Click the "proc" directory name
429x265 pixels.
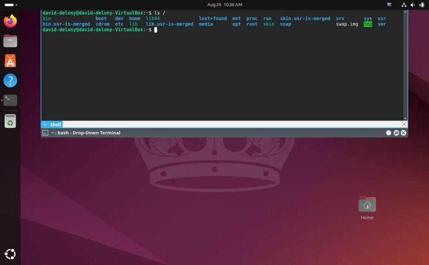[x=252, y=18]
